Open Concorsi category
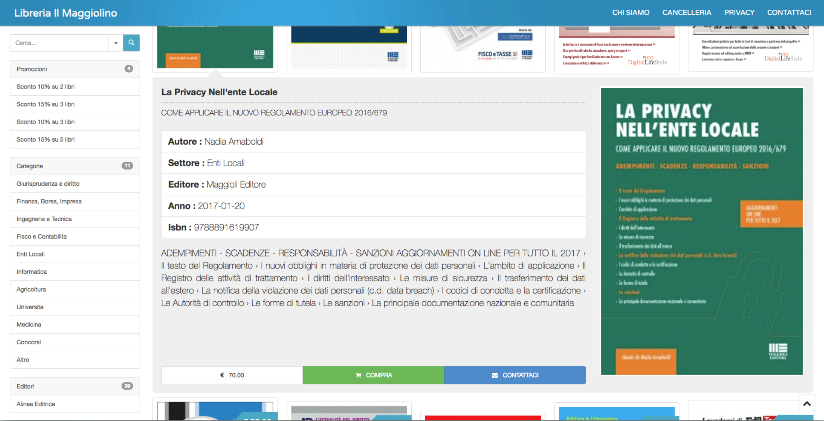 pos(75,342)
